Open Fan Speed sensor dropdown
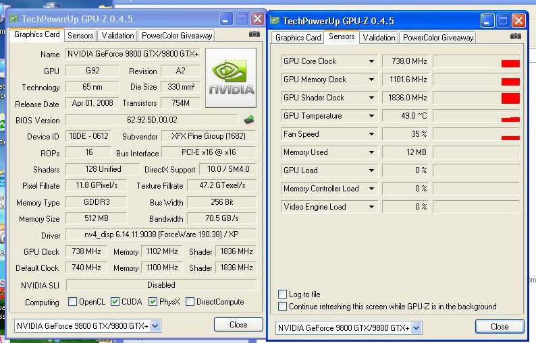 coord(371,134)
